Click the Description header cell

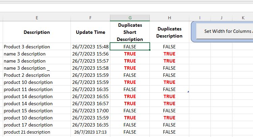click(x=37, y=32)
